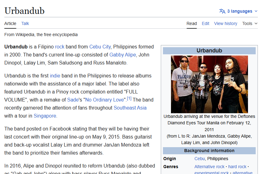Follow the rock link
The image size is (260, 174).
tap(60, 47)
